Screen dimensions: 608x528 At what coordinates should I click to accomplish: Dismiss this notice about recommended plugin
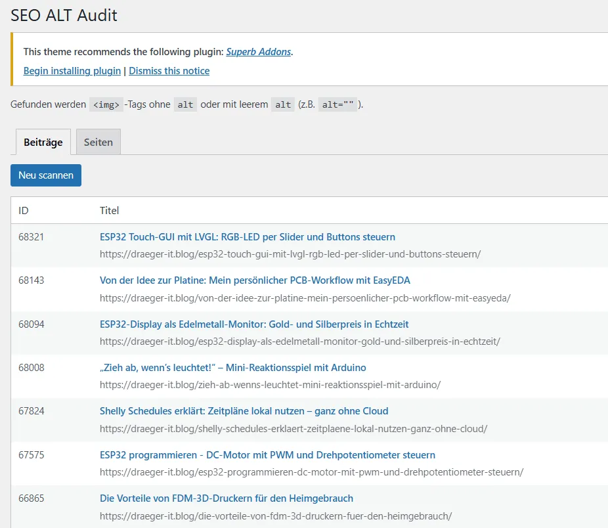click(x=169, y=71)
